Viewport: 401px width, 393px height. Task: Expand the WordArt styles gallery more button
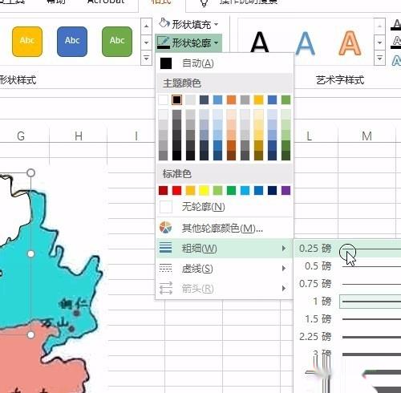coord(379,58)
